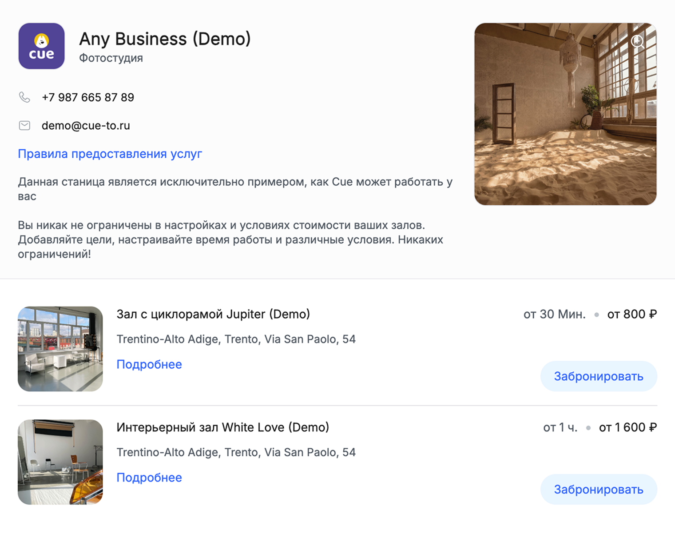Screen dimensions: 675x534
Task: Open the Правила предоставления услуг link
Action: pyautogui.click(x=110, y=154)
